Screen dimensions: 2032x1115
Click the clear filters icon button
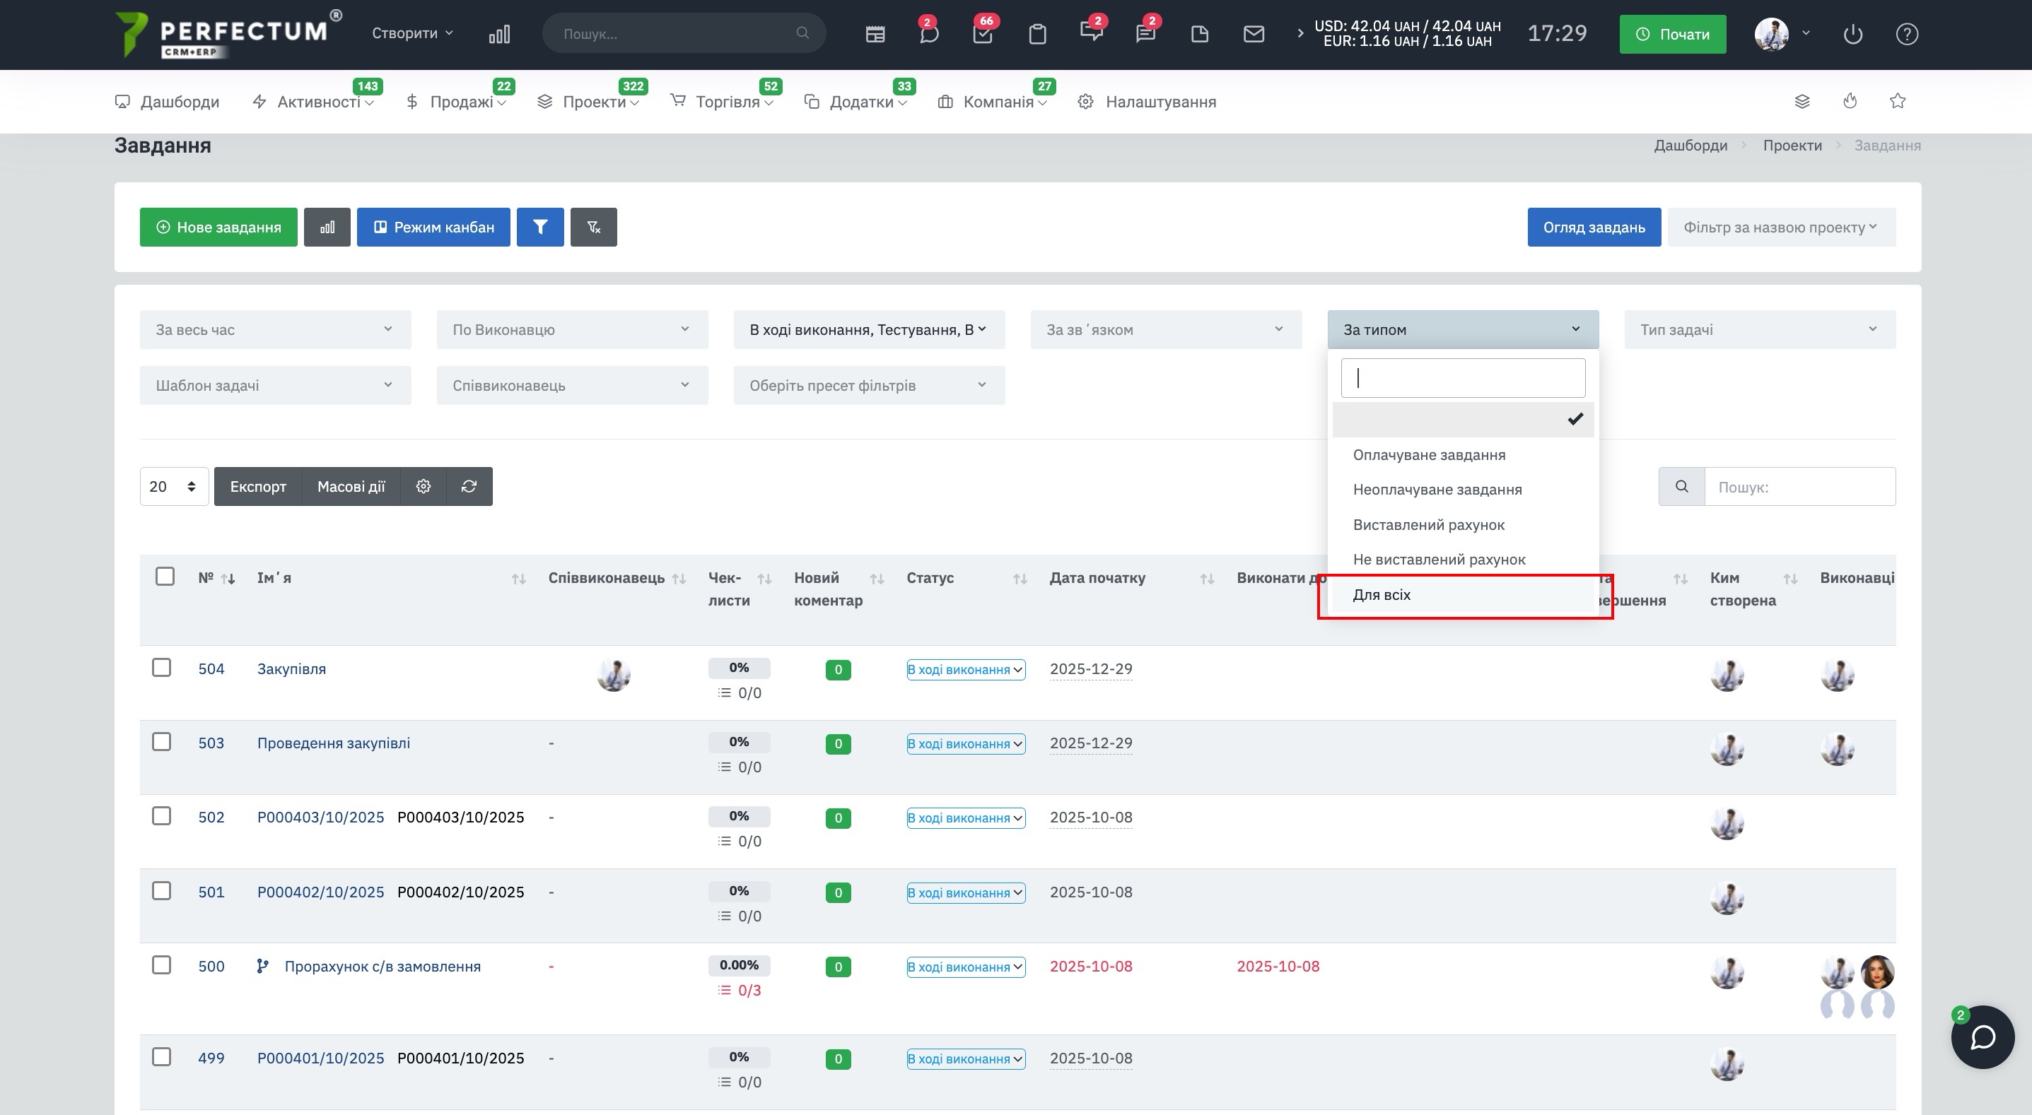click(x=593, y=227)
